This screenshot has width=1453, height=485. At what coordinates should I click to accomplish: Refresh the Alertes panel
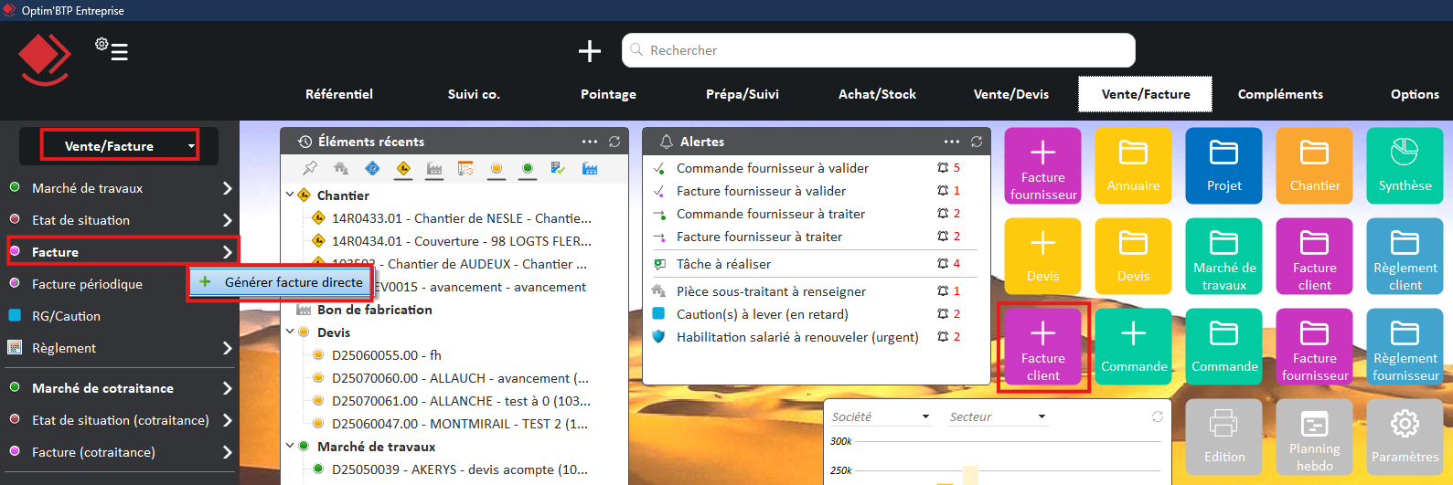click(977, 142)
